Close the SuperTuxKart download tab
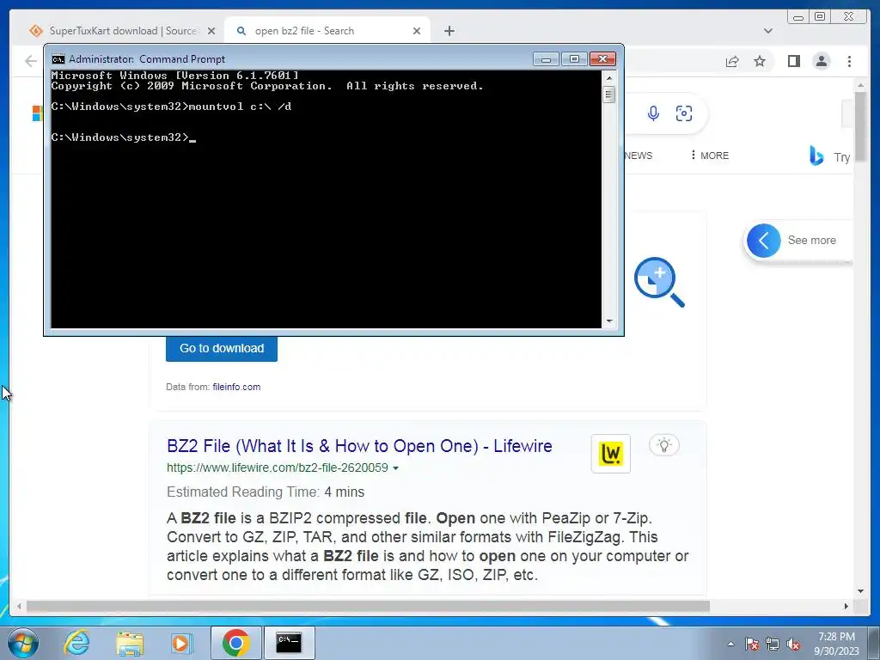The height and width of the screenshot is (660, 880). [x=211, y=31]
